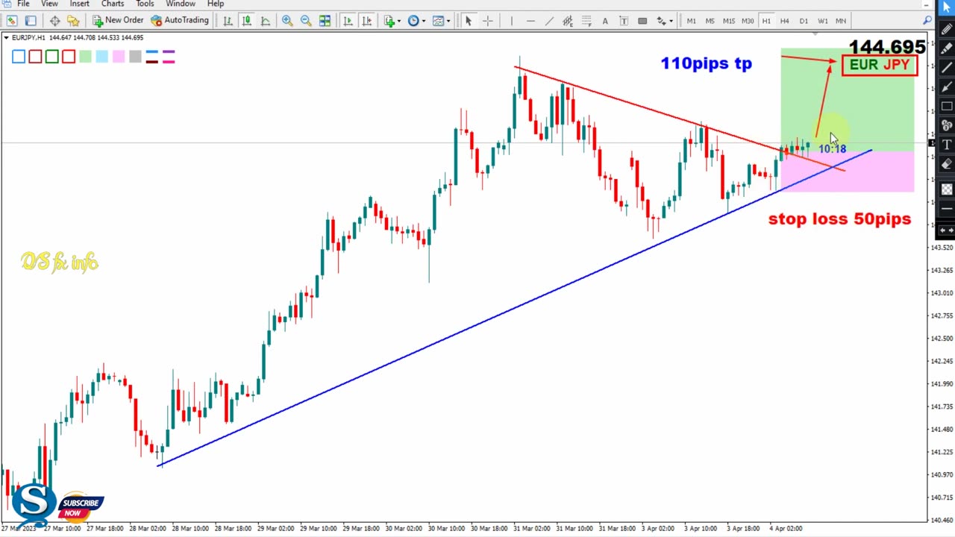Switch to M15 timeframe
Viewport: 955px width, 537px height.
point(728,21)
